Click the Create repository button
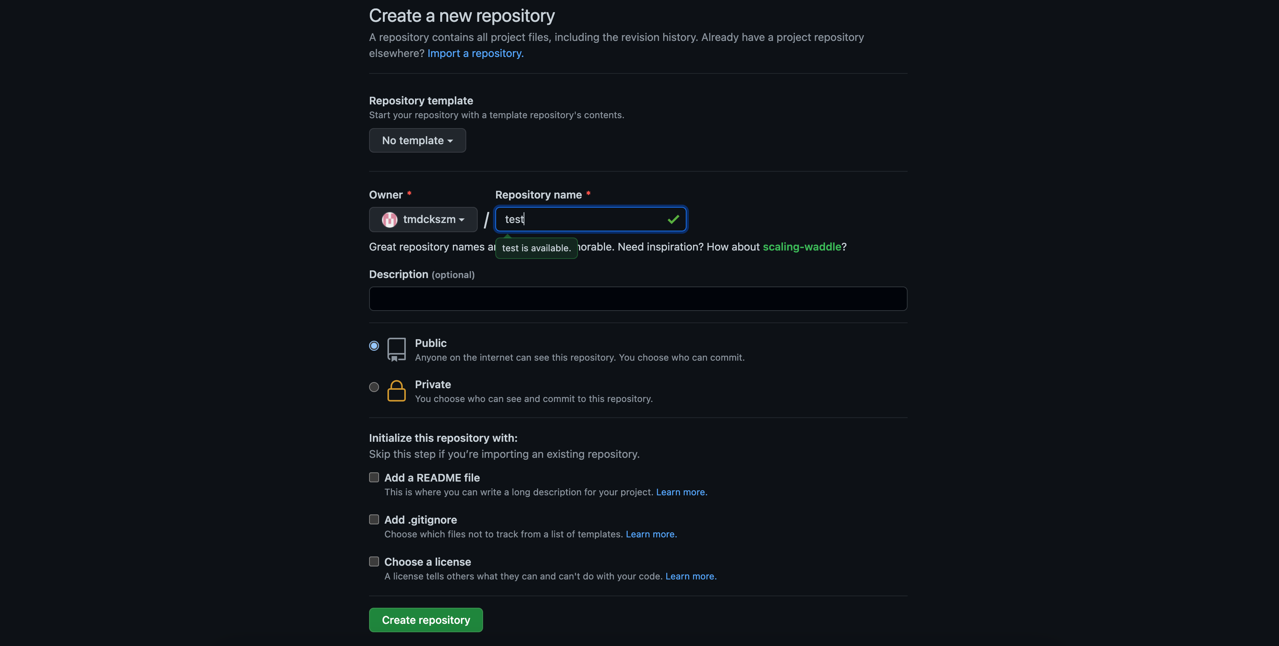The image size is (1279, 646). (x=426, y=620)
